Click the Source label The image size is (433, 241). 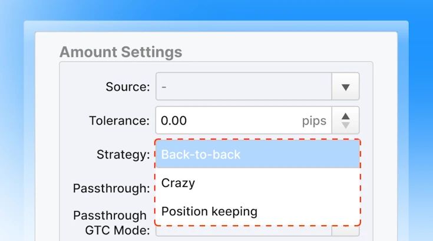[128, 87]
